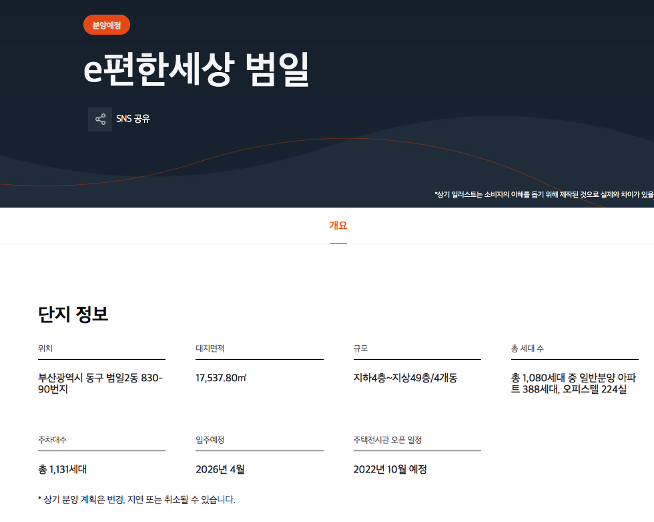Select the value 17,537.80㎡
654x522 pixels.
[x=221, y=378]
